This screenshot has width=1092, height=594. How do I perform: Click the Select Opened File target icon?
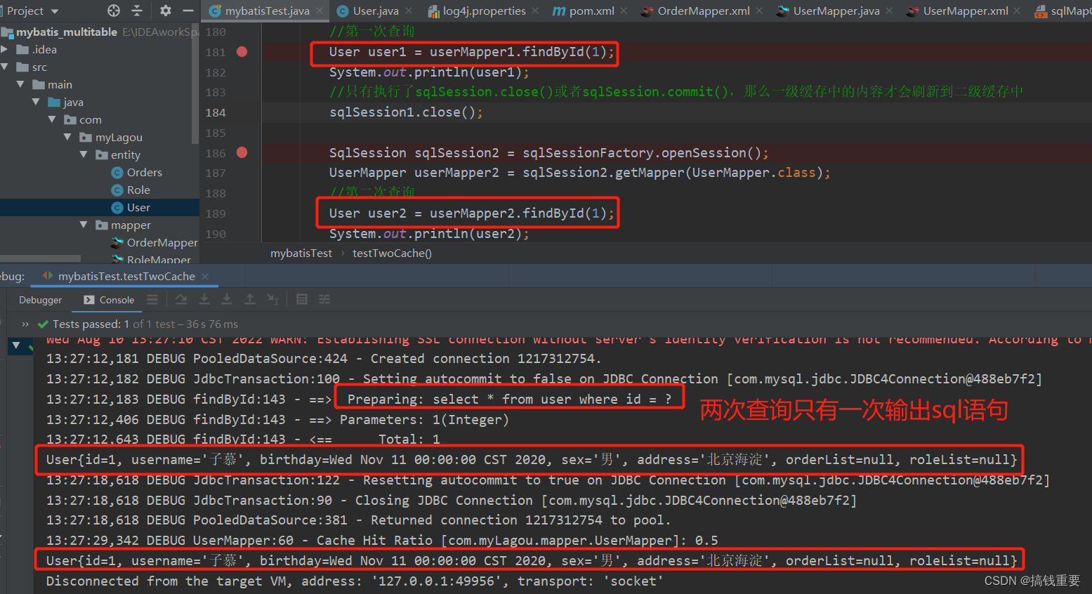114,11
